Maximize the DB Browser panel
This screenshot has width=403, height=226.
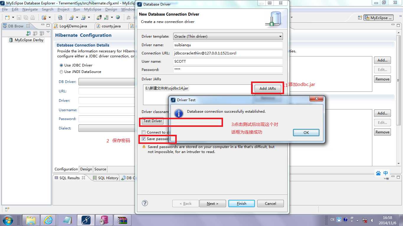48,25
